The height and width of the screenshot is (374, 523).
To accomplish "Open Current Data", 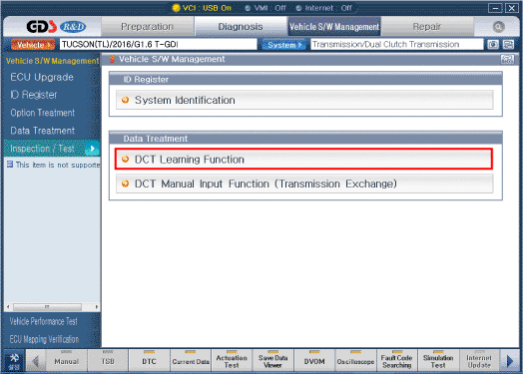I will coord(191,361).
